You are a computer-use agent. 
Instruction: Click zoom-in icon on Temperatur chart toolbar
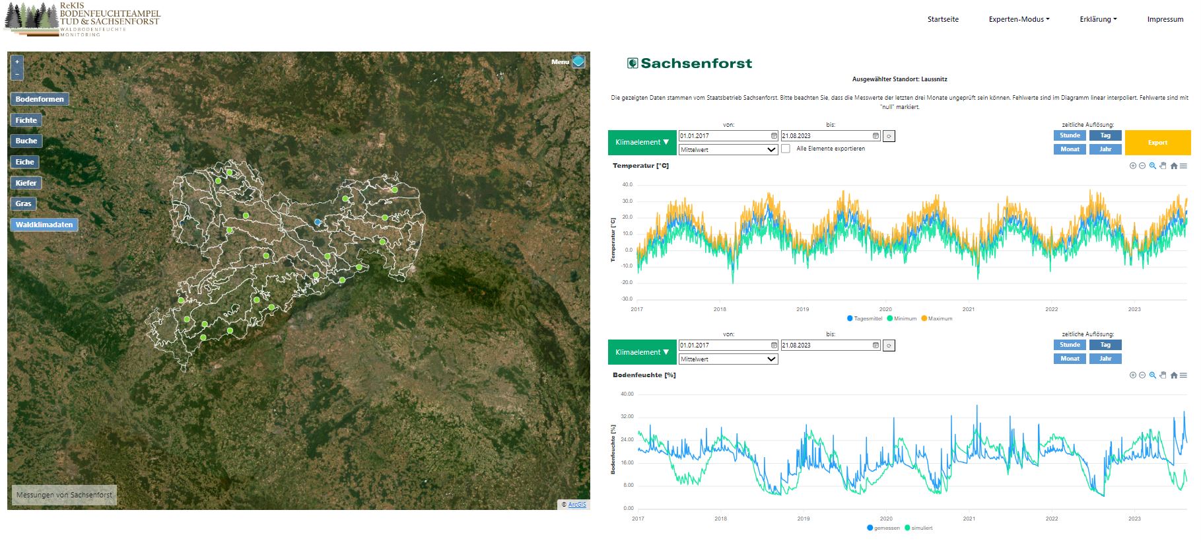(1132, 166)
